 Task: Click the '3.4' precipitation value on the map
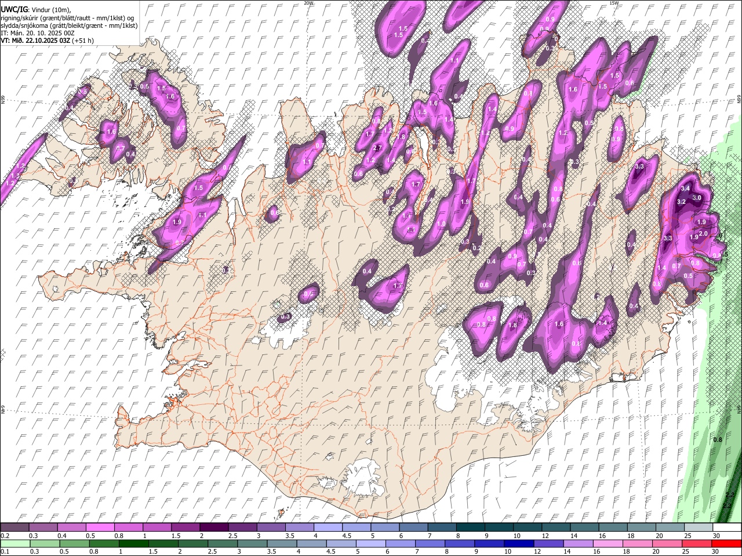coord(685,189)
